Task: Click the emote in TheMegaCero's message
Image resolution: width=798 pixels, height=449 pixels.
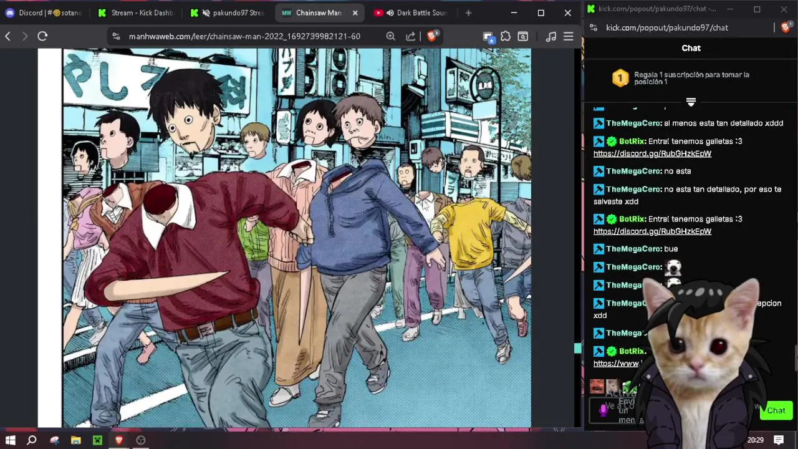Action: pyautogui.click(x=673, y=268)
